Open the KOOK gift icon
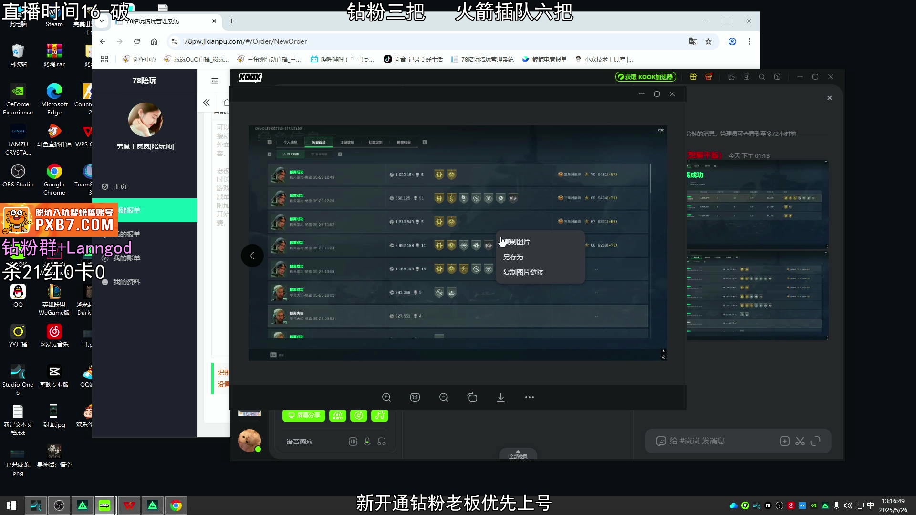Viewport: 916px width, 515px height. [693, 77]
